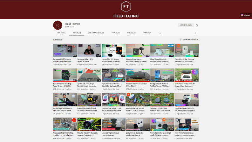Open Xiaomi İyonlu Saç Kurutma thumbnail
Viewport: 252px width, 142px height.
(x=187, y=50)
